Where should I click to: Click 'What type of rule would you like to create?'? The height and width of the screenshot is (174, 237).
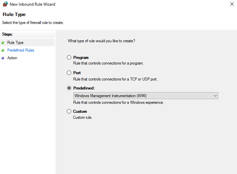pos(102,41)
